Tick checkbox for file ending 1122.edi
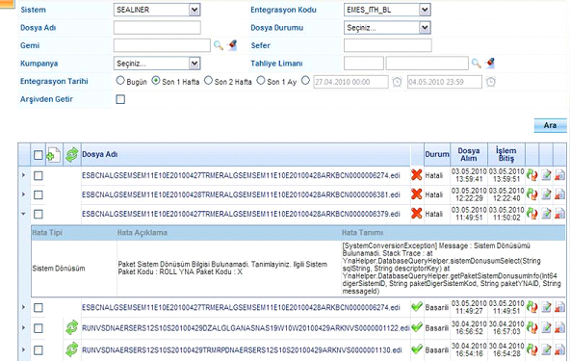The width and height of the screenshot is (570, 361). pos(39,328)
